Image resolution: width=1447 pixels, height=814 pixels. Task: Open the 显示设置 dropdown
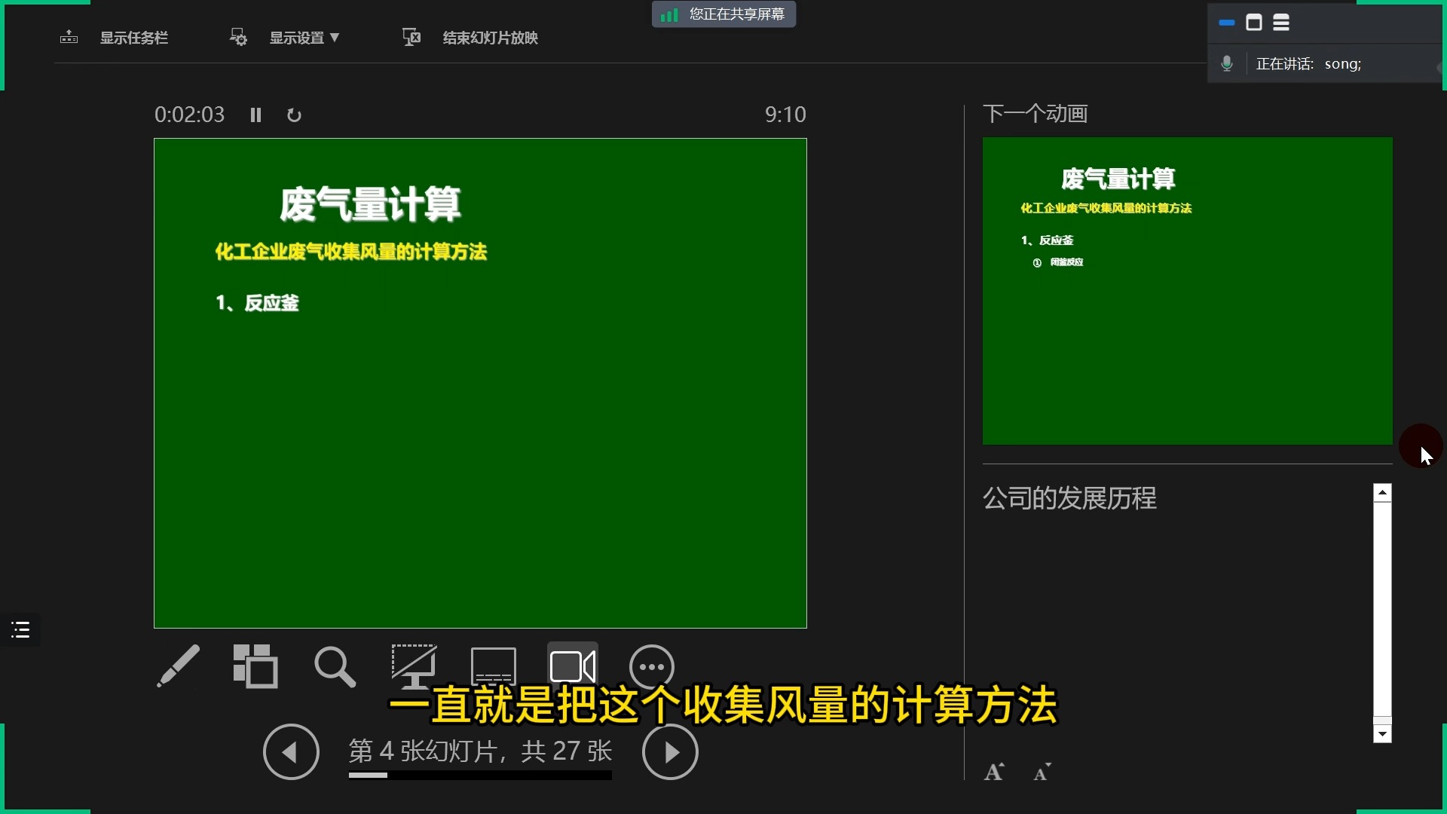tap(304, 38)
